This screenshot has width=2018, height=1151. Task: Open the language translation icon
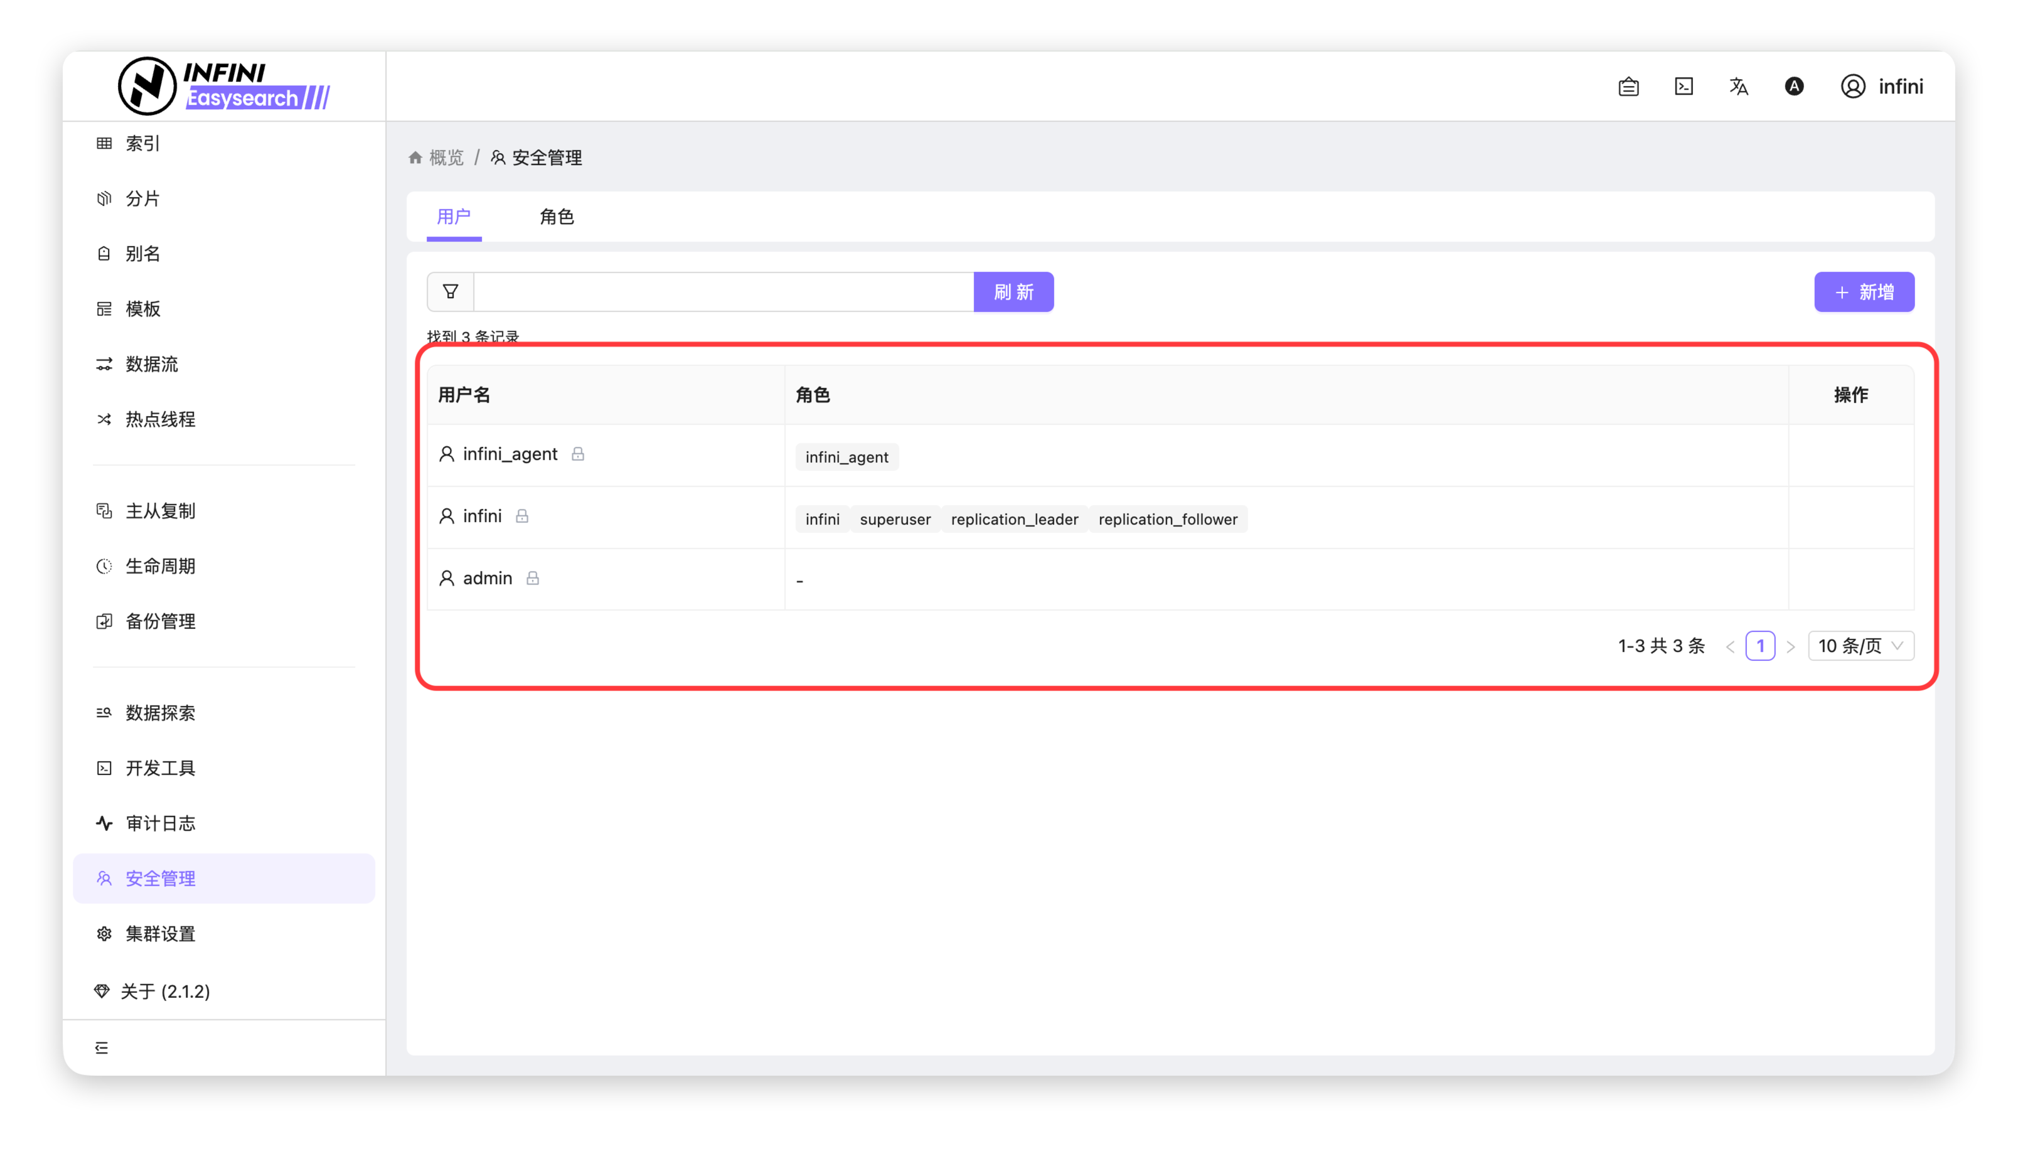click(1738, 86)
